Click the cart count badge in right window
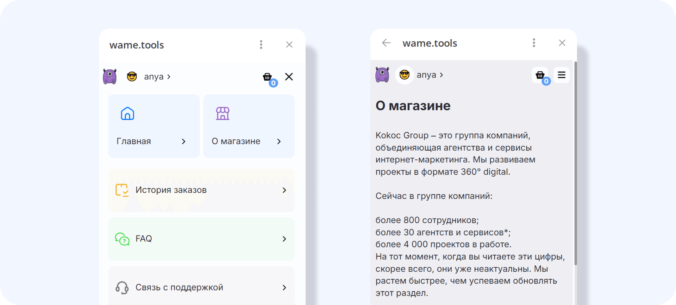The height and width of the screenshot is (305, 676). [x=546, y=81]
